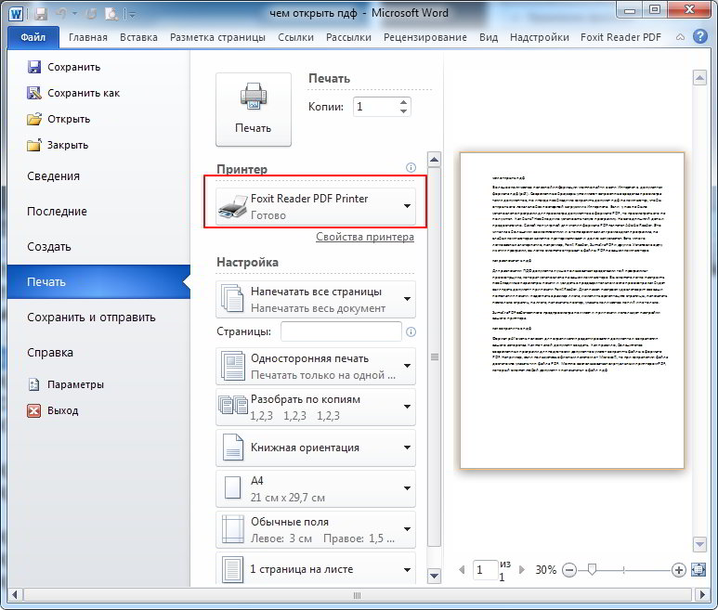Click the Save As icon in sidebar
This screenshot has height=610, width=718.
click(x=34, y=93)
